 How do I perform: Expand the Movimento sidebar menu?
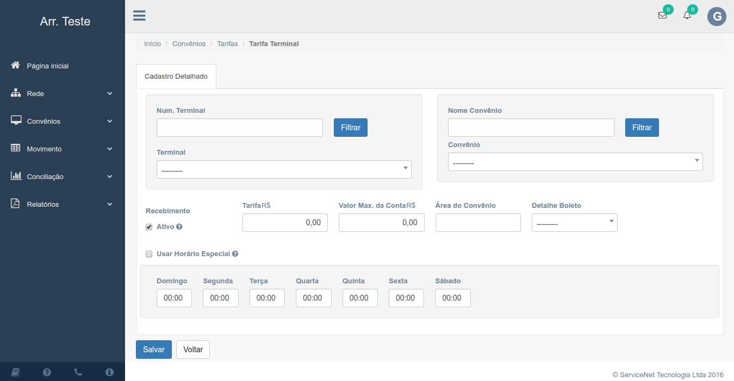coord(63,149)
